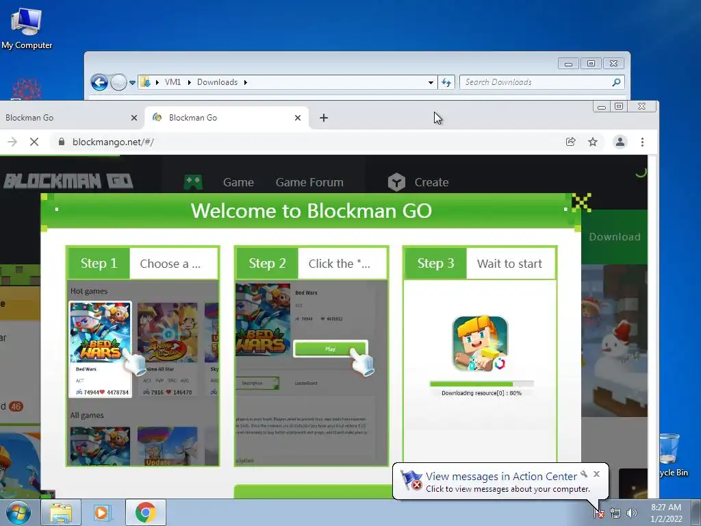The height and width of the screenshot is (526, 701).
Task: Open the Create menu item
Action: coord(431,182)
